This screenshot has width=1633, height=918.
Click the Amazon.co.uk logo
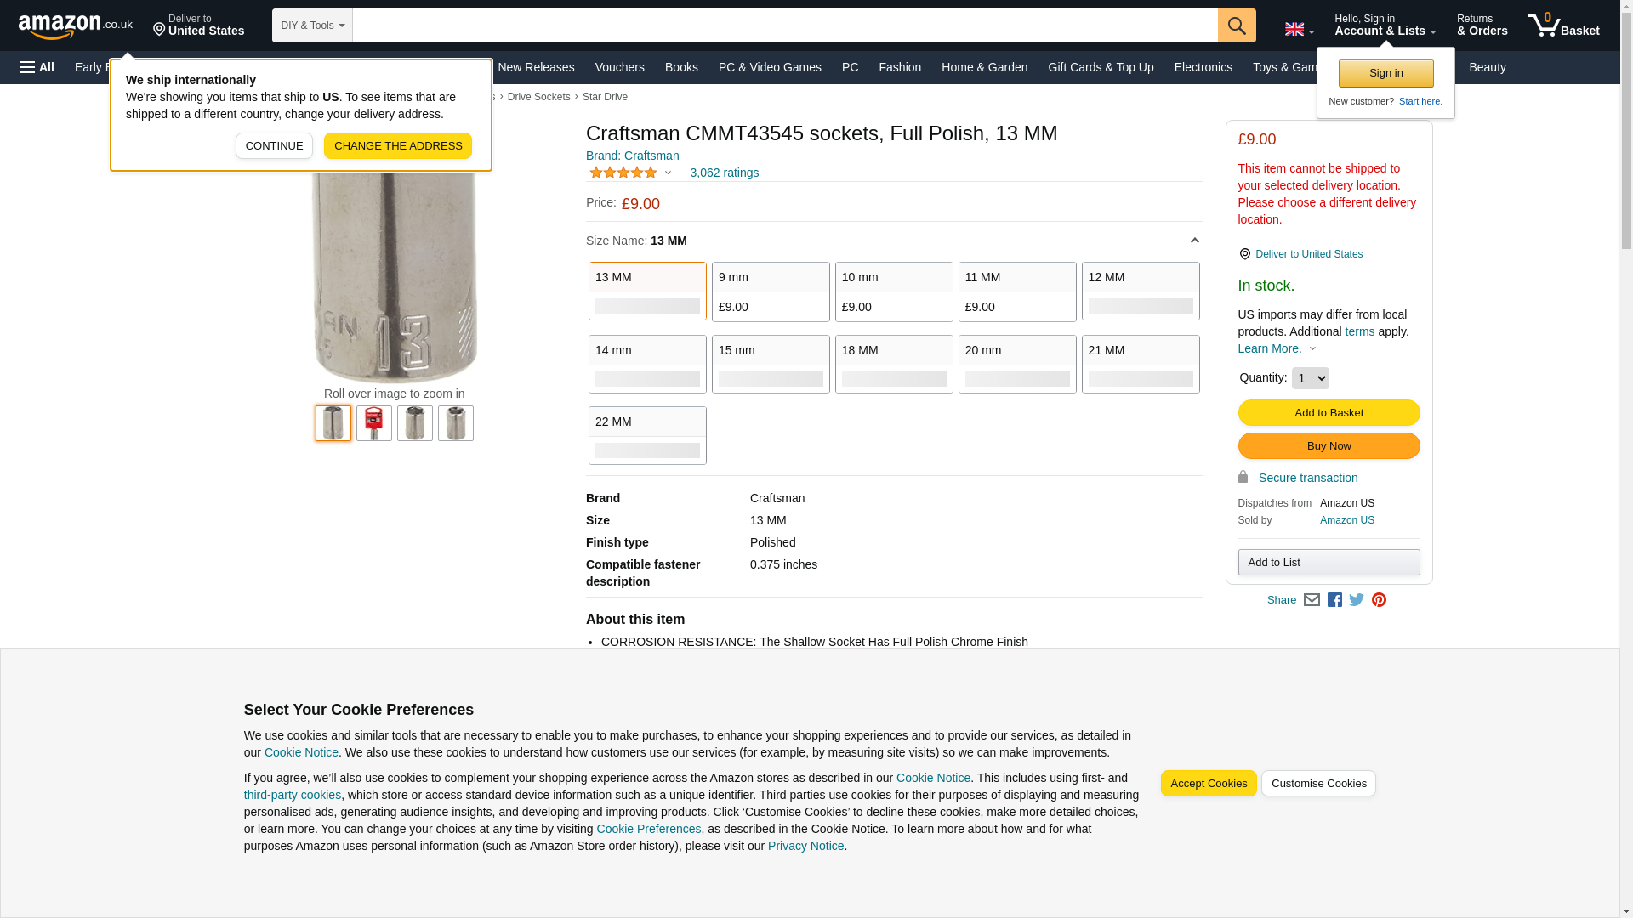click(x=75, y=26)
